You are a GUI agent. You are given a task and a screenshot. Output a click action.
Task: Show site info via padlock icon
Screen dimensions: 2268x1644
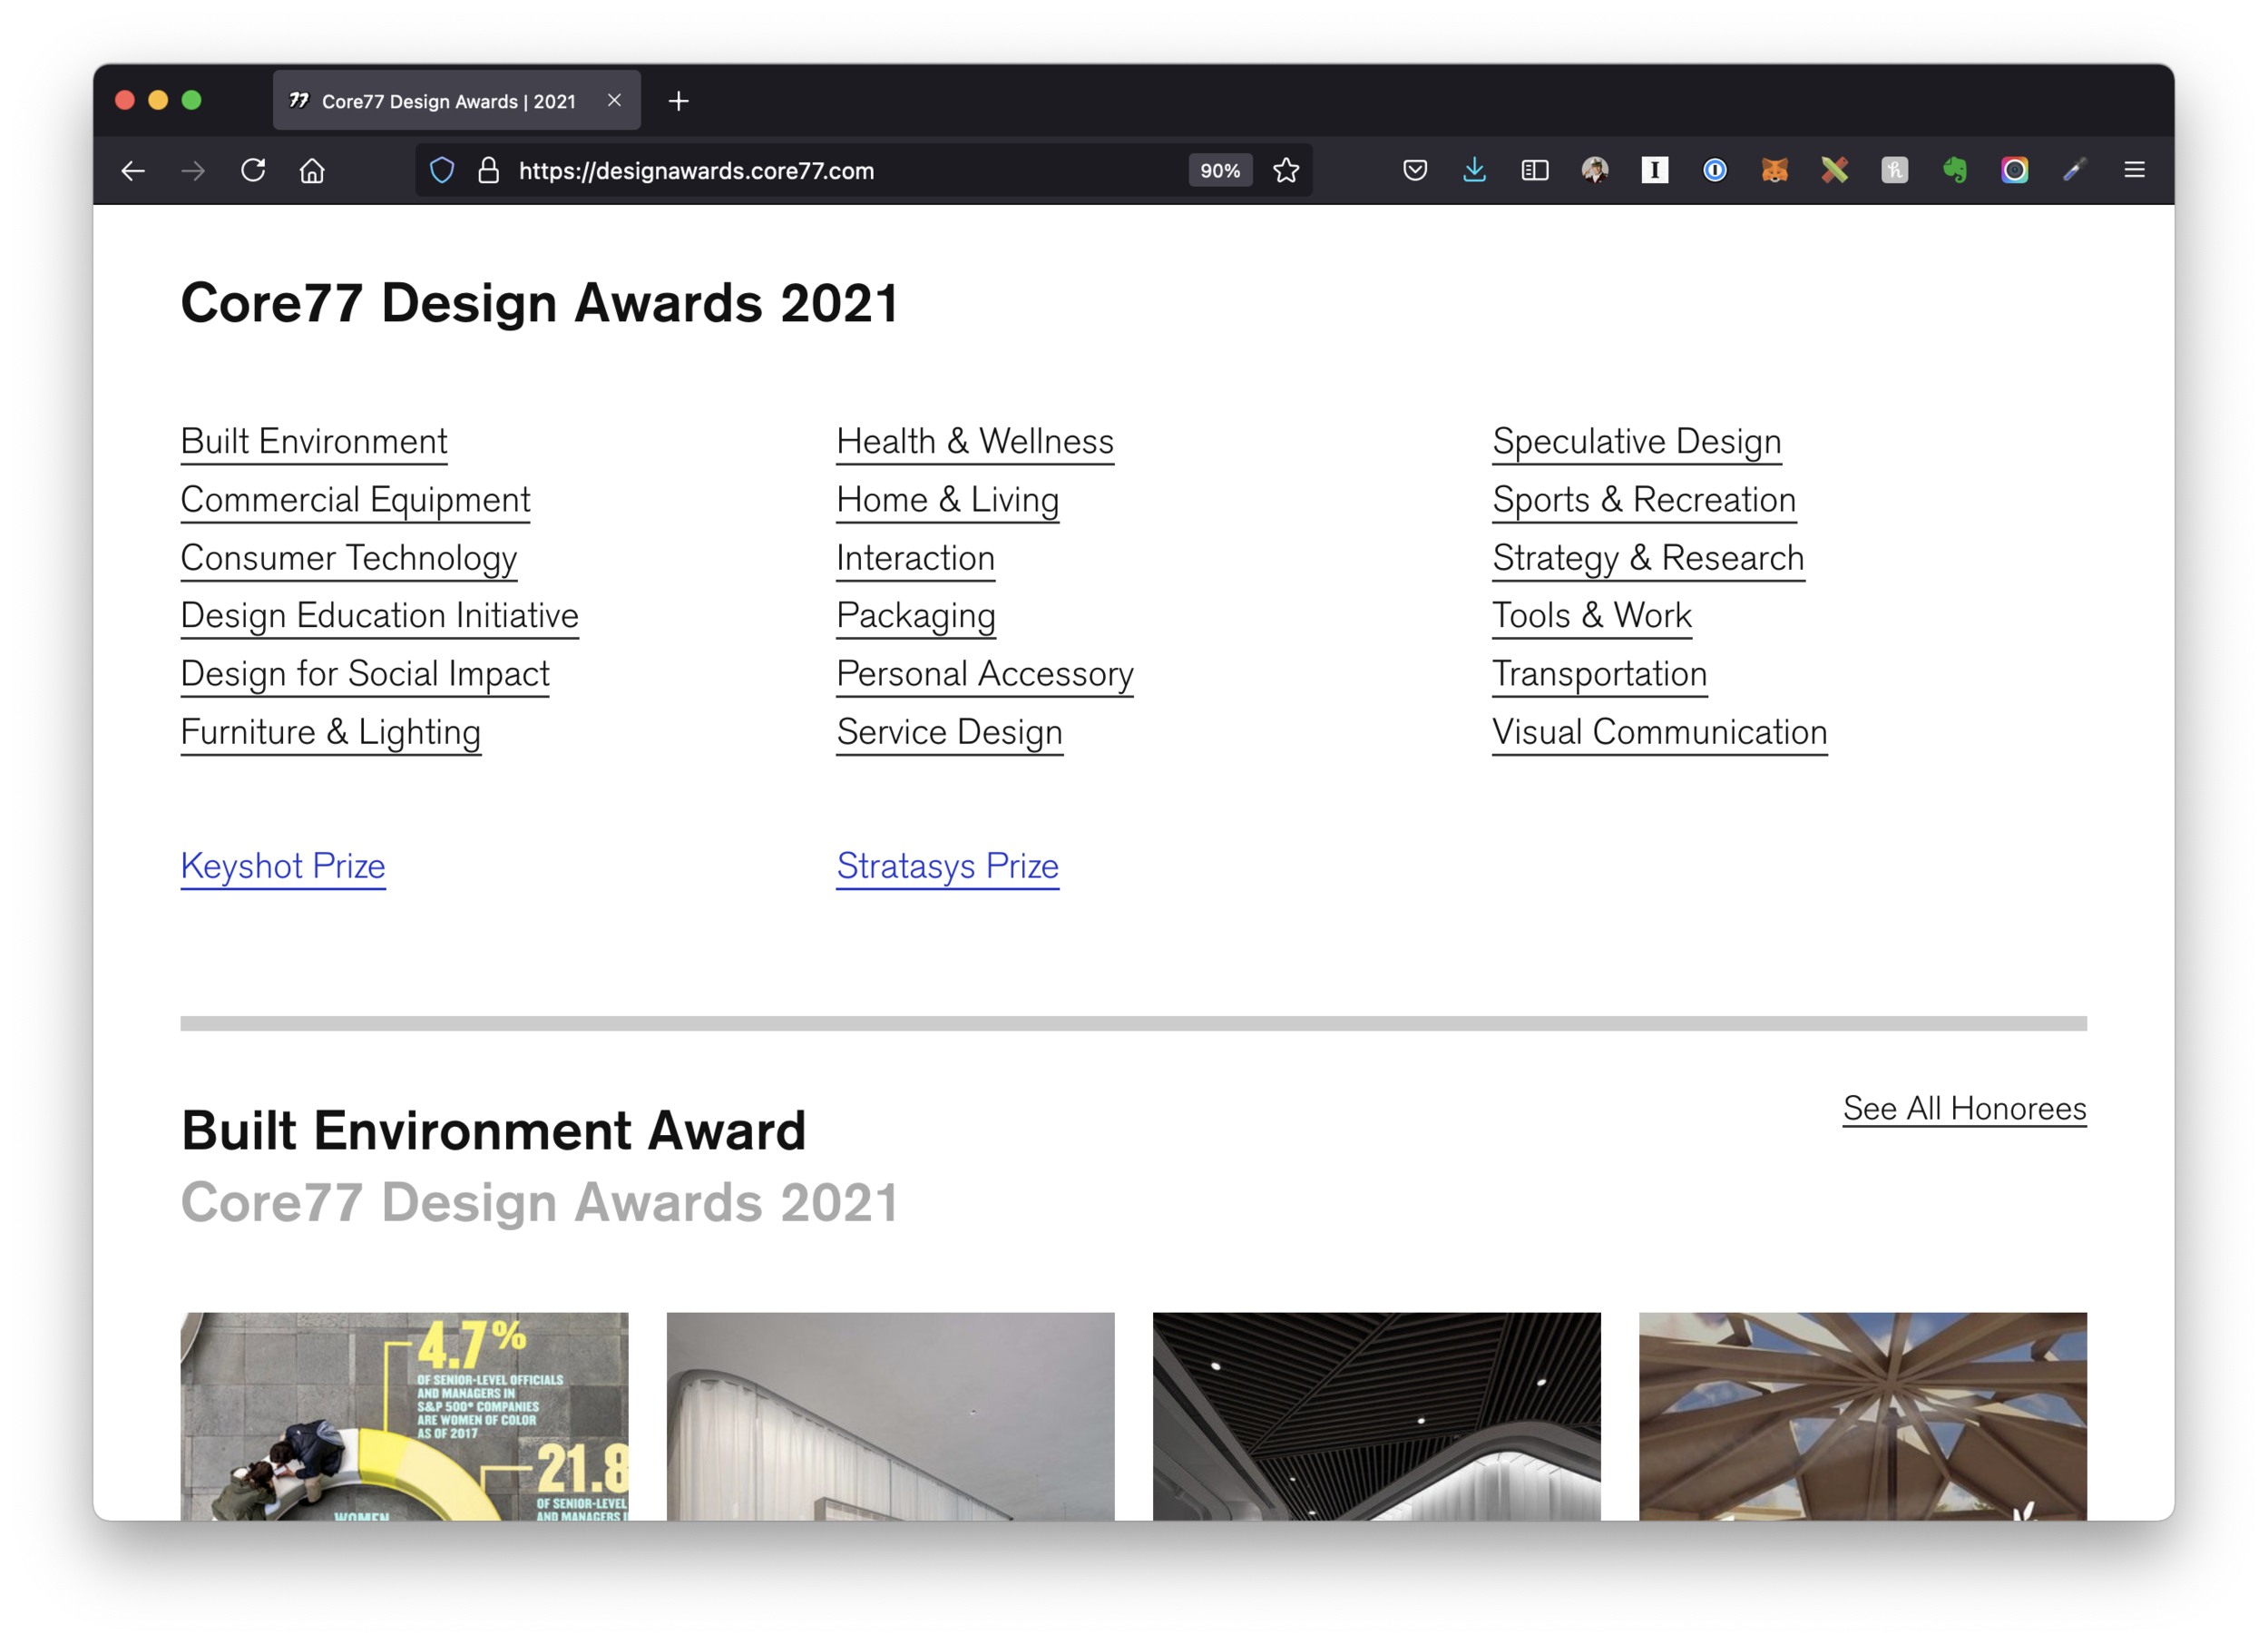(x=488, y=171)
